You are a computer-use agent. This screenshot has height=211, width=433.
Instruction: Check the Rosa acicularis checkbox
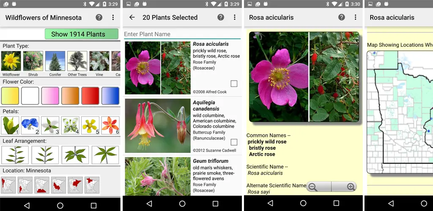coord(234,84)
